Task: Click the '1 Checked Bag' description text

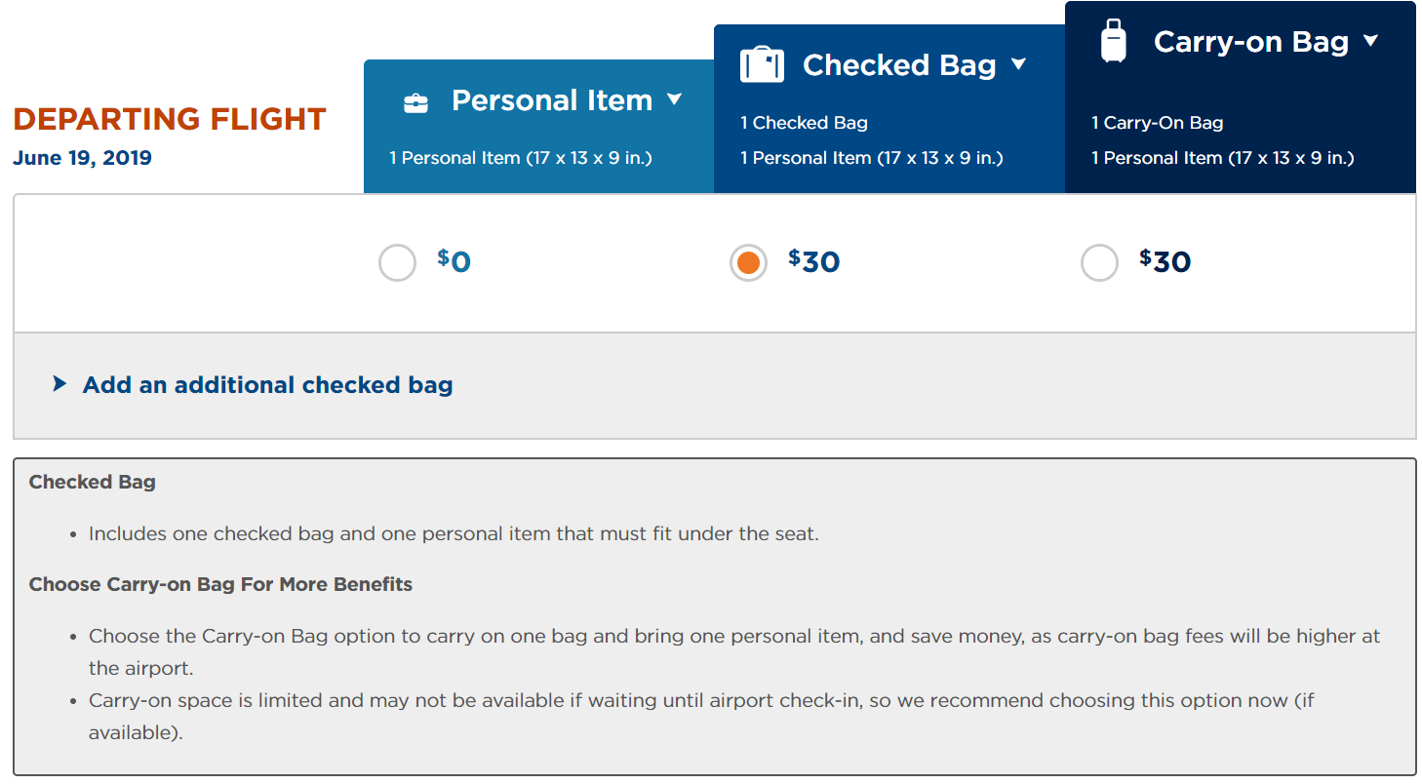Action: click(x=804, y=123)
